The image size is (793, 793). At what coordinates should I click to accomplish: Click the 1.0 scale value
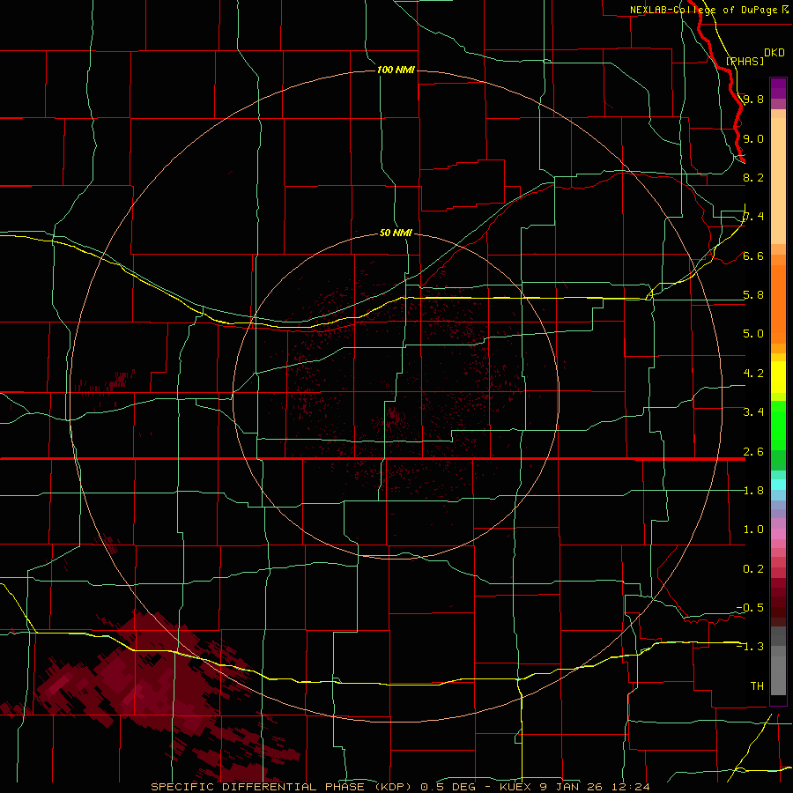point(753,529)
